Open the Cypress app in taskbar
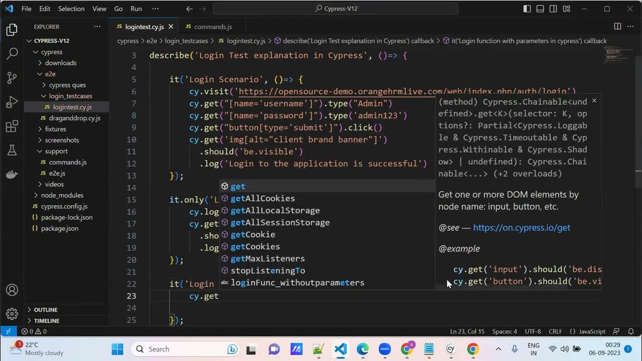Image resolution: width=642 pixels, height=361 pixels. pos(450,349)
